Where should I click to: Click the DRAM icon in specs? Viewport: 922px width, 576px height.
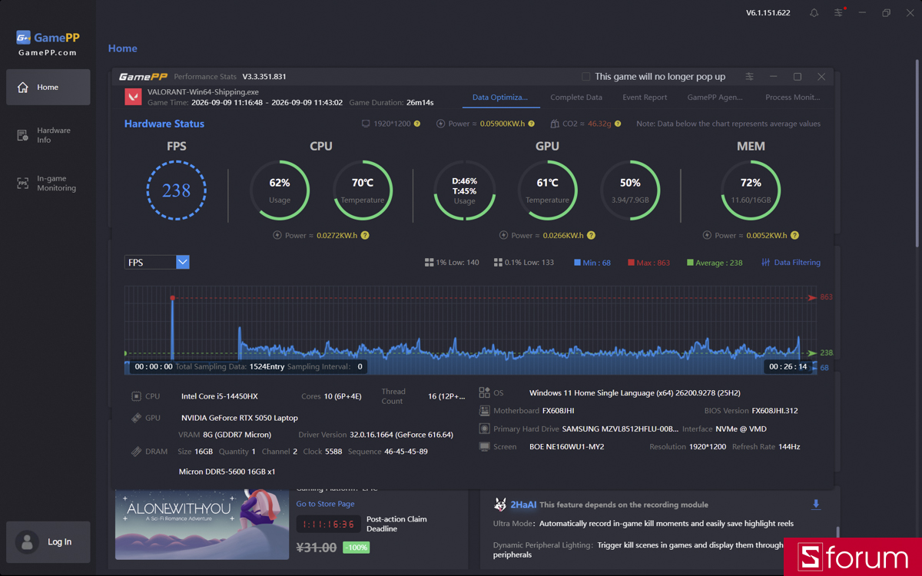click(x=136, y=452)
